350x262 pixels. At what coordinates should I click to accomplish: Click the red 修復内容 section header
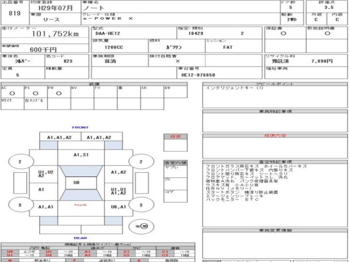click(275, 136)
